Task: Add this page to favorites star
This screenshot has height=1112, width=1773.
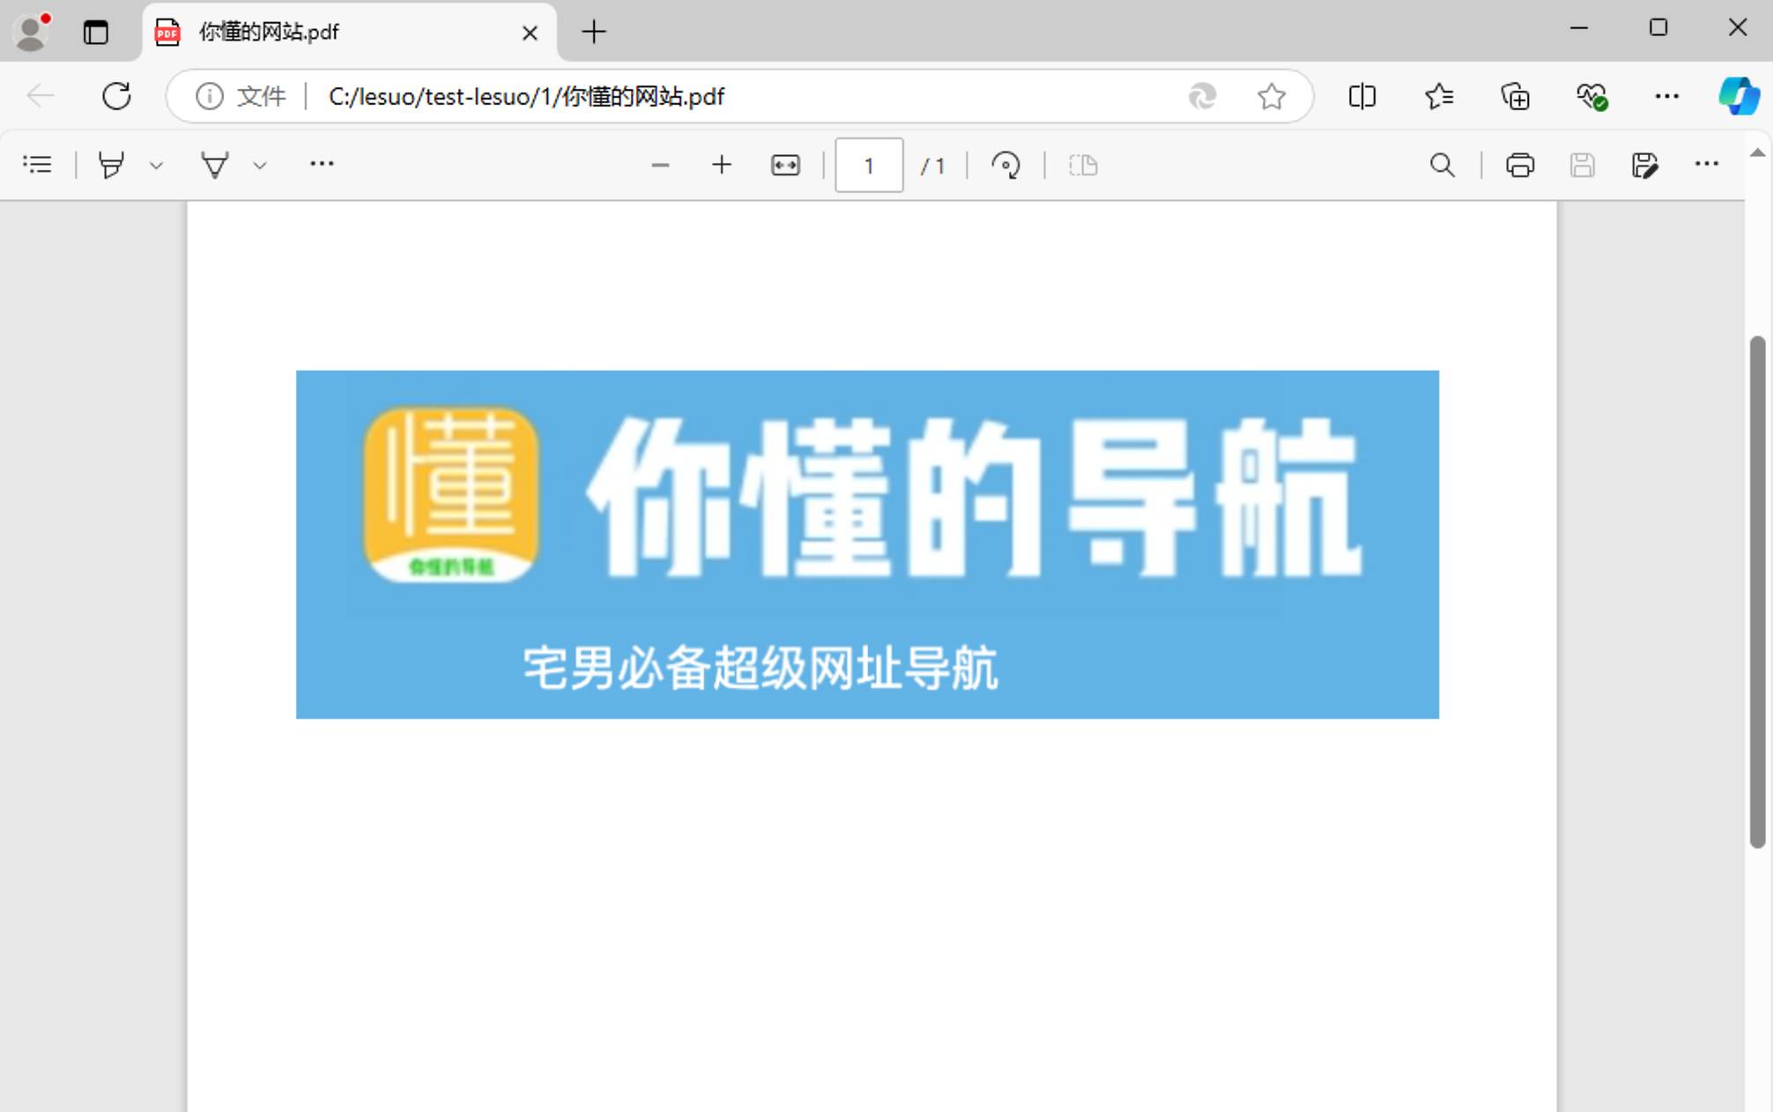Action: pyautogui.click(x=1271, y=96)
